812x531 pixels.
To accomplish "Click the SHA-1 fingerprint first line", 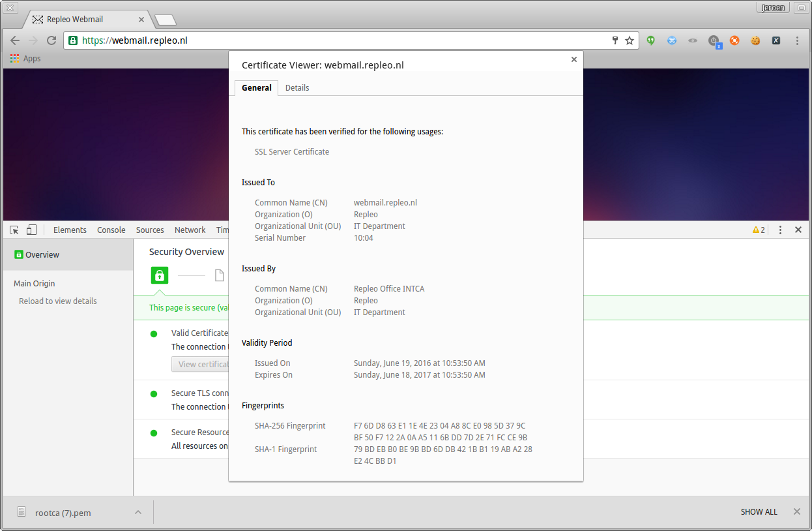I will 443,449.
